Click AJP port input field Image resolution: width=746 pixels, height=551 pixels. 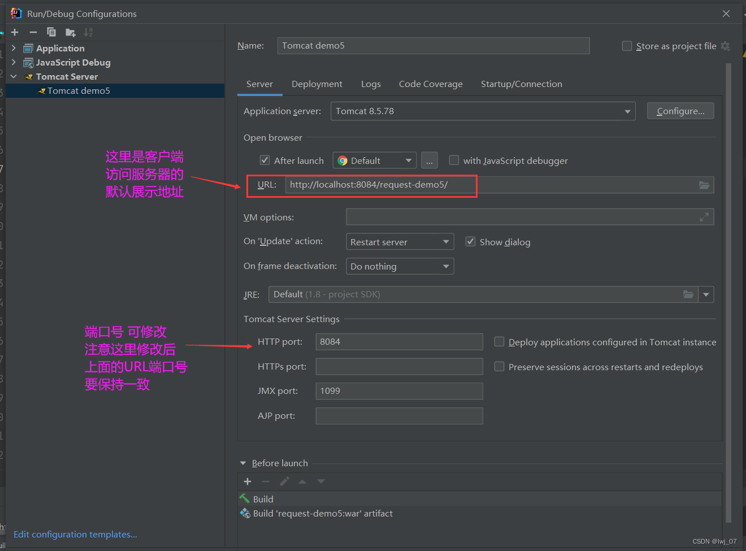click(x=399, y=416)
